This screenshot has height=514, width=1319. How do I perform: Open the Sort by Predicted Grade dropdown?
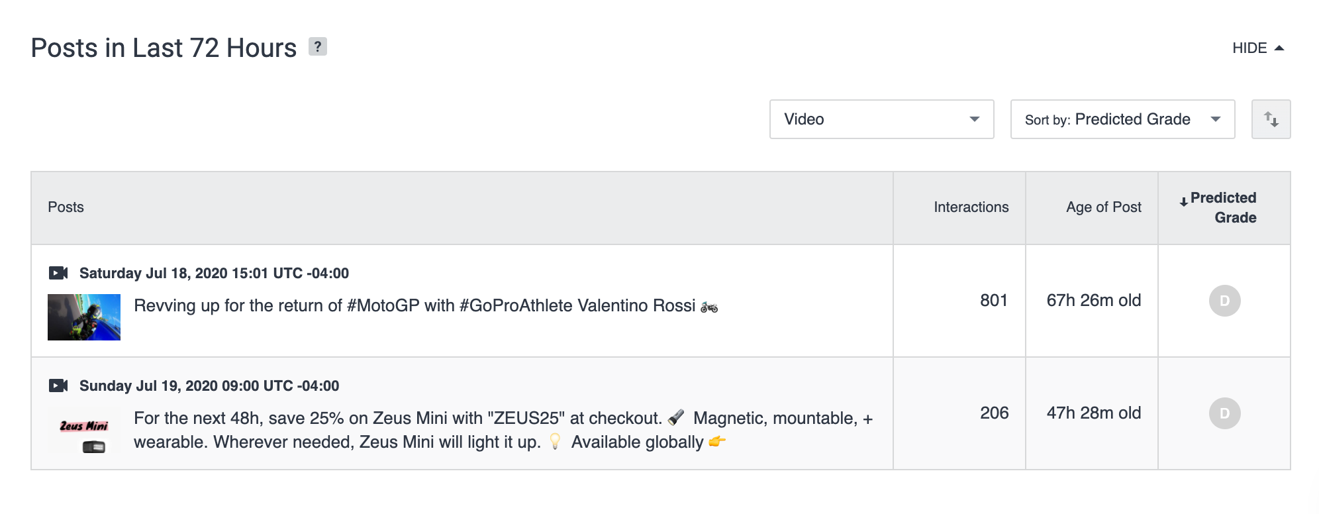[1122, 119]
